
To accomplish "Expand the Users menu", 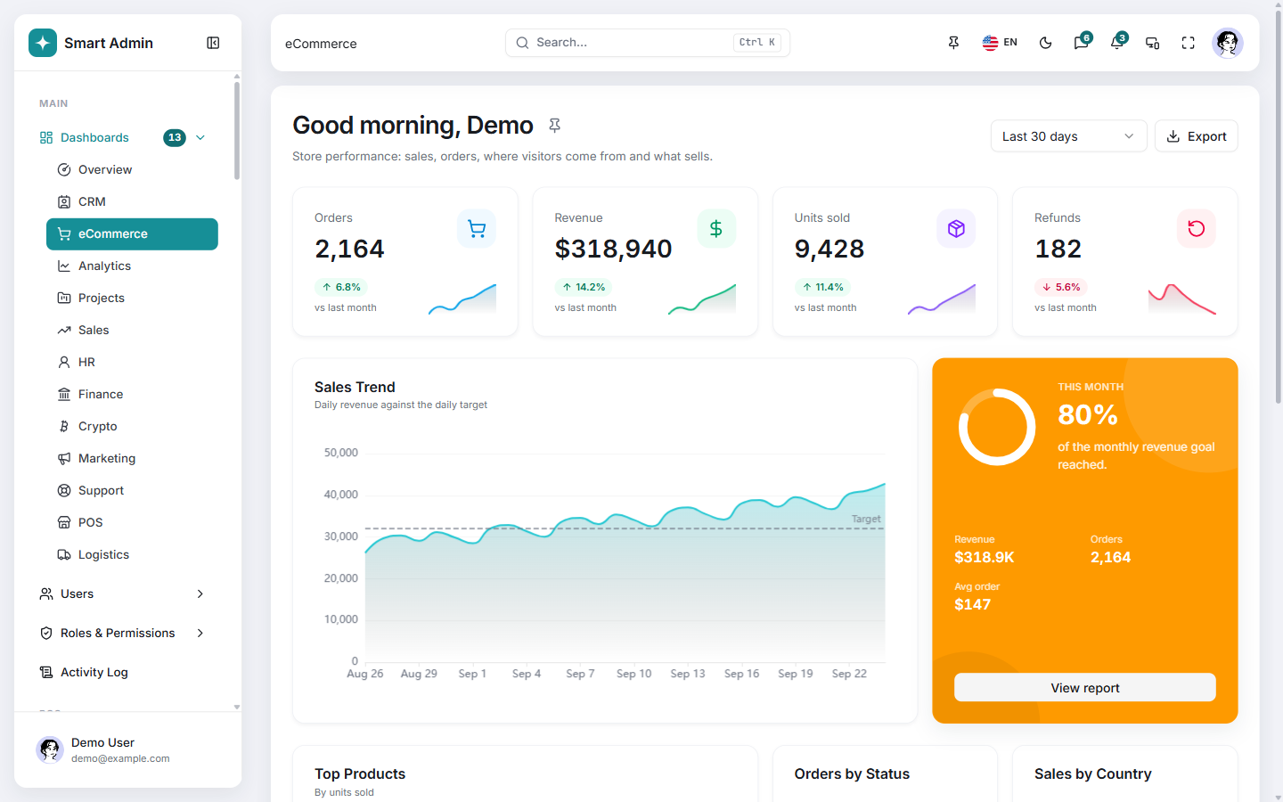I will [x=123, y=593].
